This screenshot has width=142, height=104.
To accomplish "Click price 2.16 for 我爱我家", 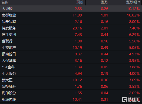I will pos(78,22).
